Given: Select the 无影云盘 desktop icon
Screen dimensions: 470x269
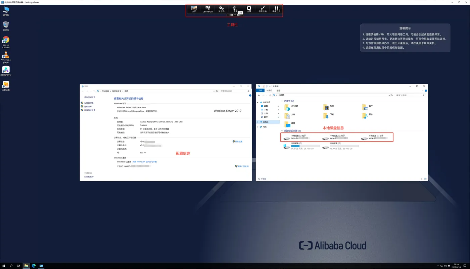Looking at the screenshot, I should pos(6,86).
